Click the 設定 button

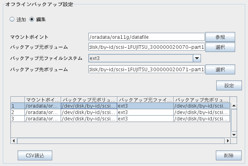tap(229, 86)
